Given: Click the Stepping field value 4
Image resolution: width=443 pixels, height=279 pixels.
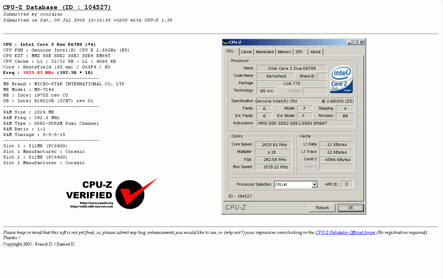Looking at the screenshot, I should click(x=345, y=108).
